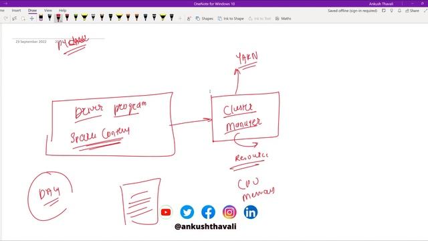Screen dimensions: 428x241
Task: Click the page date '23 September 2022'
Action: pyautogui.click(x=31, y=42)
